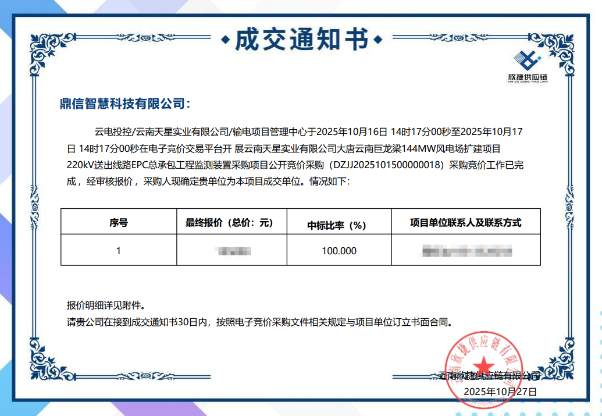Select the blurred contact information cell
The width and height of the screenshot is (602, 416).
465,251
